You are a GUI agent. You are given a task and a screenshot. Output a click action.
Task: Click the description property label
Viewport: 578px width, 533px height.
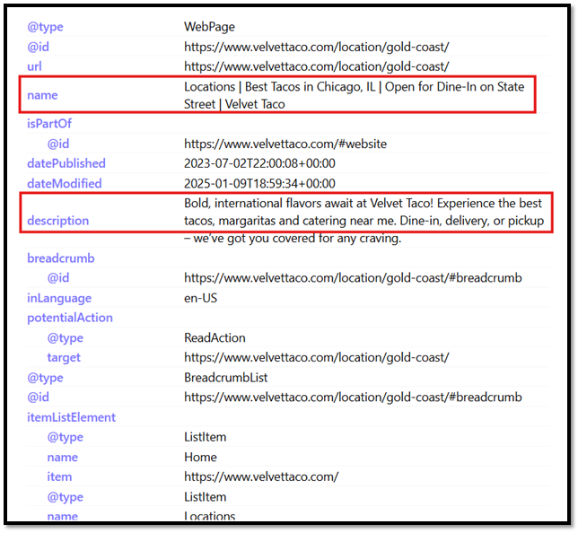57,221
